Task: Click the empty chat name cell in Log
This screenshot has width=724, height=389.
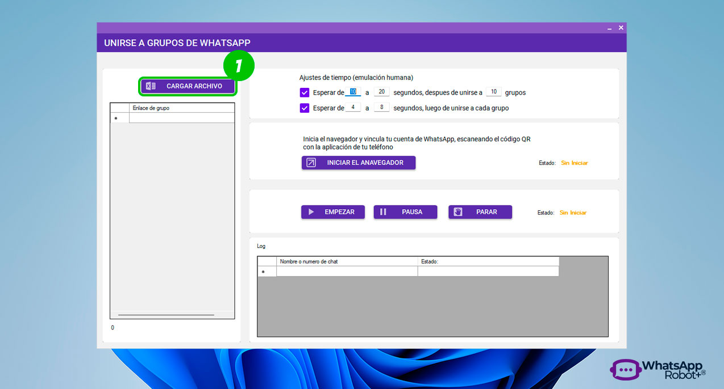Action: (x=347, y=272)
